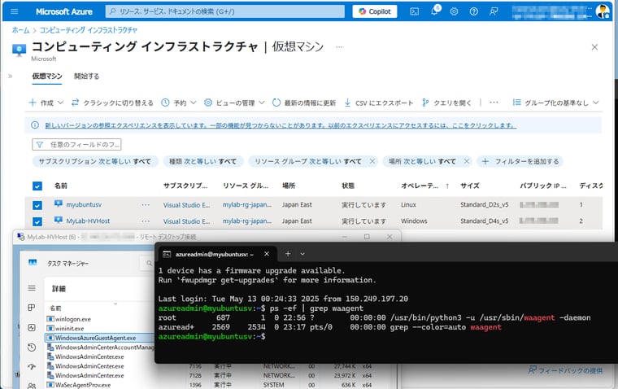
Task: Remove the 場所 filter
Action: point(467,161)
